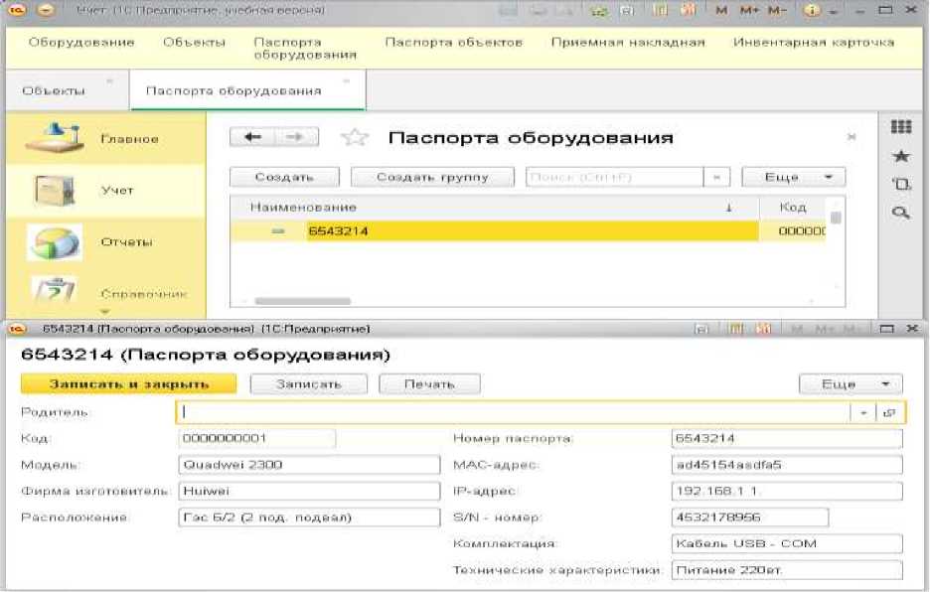
Task: Click the Записать и закрыть button
Action: click(128, 384)
